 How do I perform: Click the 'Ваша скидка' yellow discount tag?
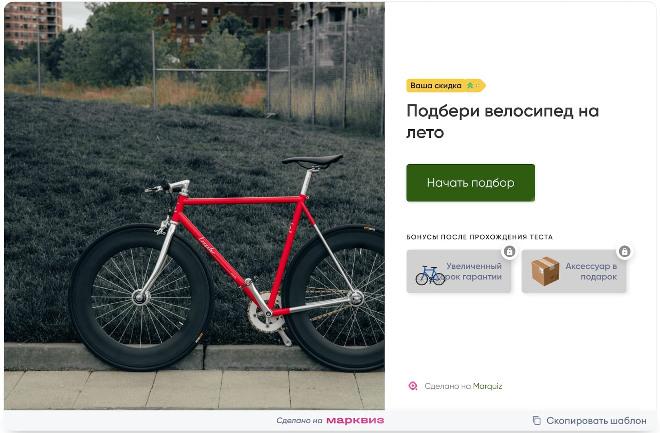(446, 86)
